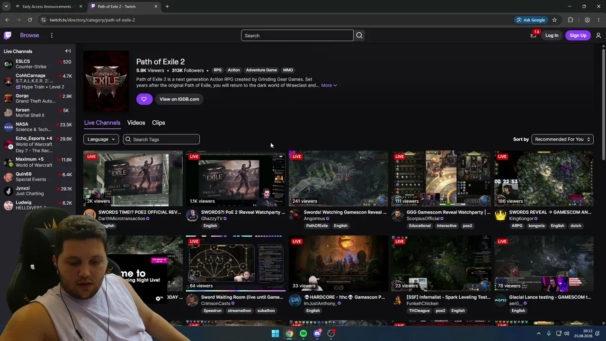Open the Sort by Recommended For You dropdown
Screen dimensions: 606x341
click(x=562, y=139)
